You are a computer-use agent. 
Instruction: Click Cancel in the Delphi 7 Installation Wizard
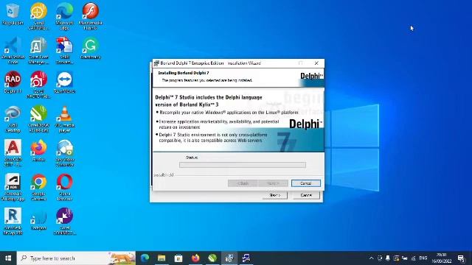[306, 183]
